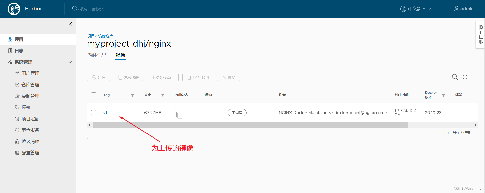
Task: Click the 漏洞 column header
Action: (x=208, y=95)
